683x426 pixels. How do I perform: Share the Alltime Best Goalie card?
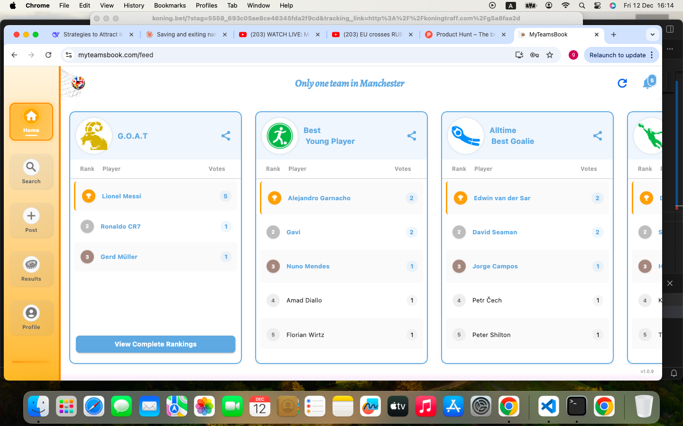597,135
